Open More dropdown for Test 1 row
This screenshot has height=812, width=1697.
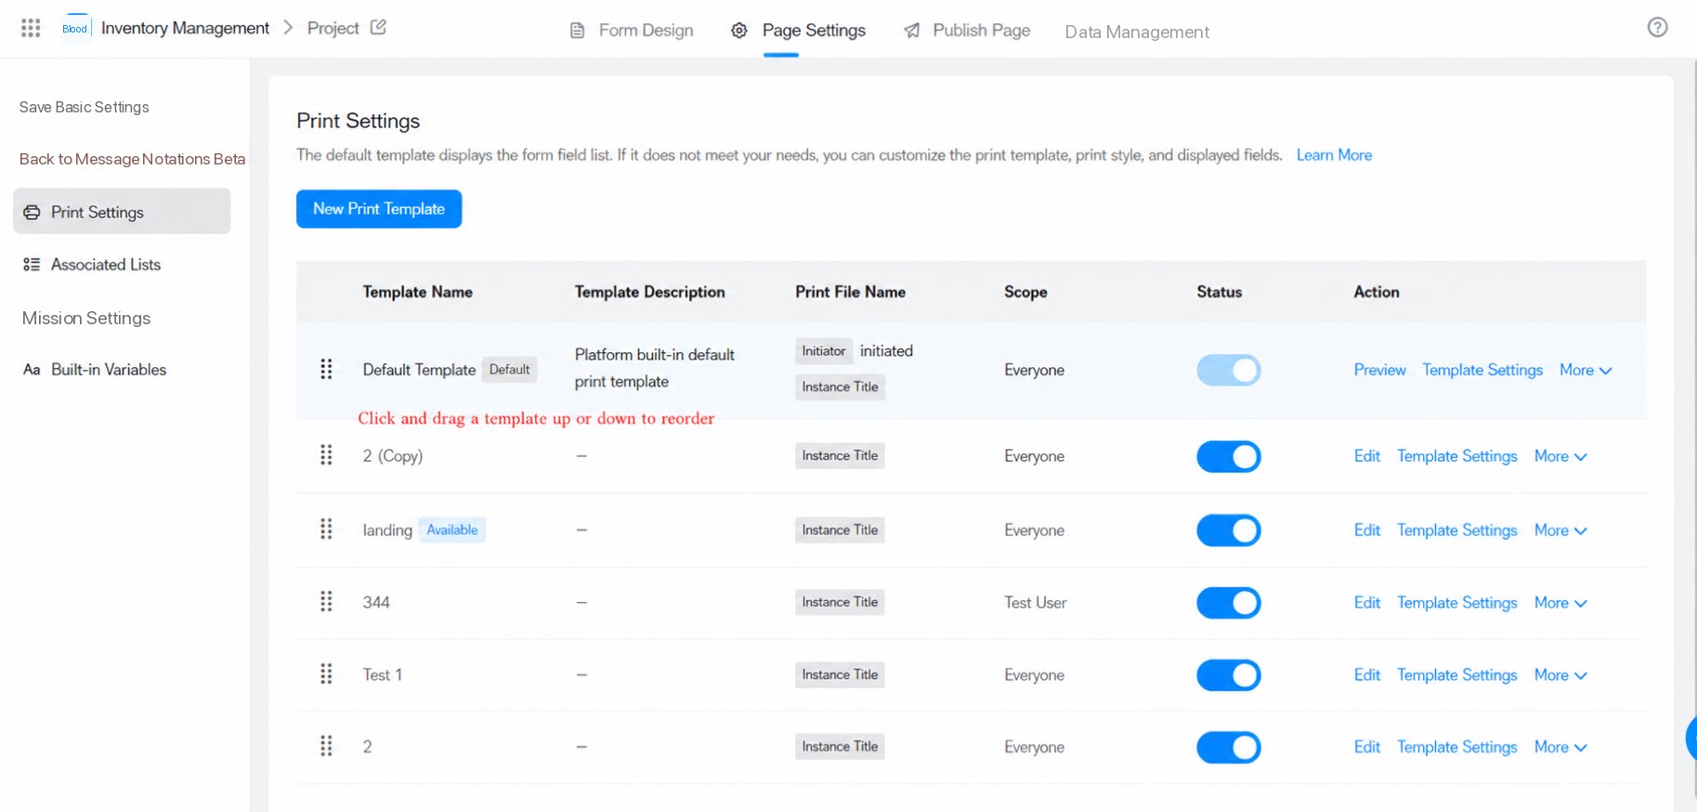(1560, 675)
